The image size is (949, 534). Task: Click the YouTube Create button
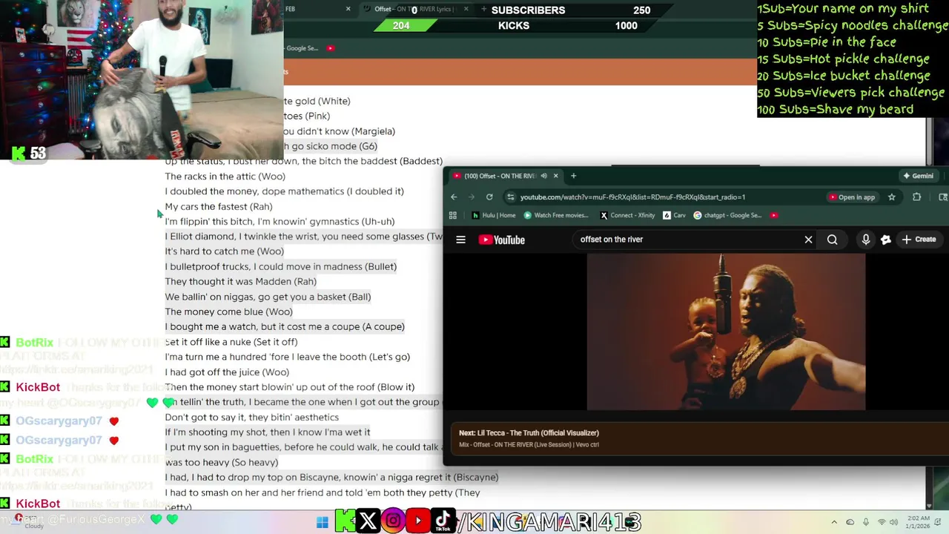click(919, 240)
